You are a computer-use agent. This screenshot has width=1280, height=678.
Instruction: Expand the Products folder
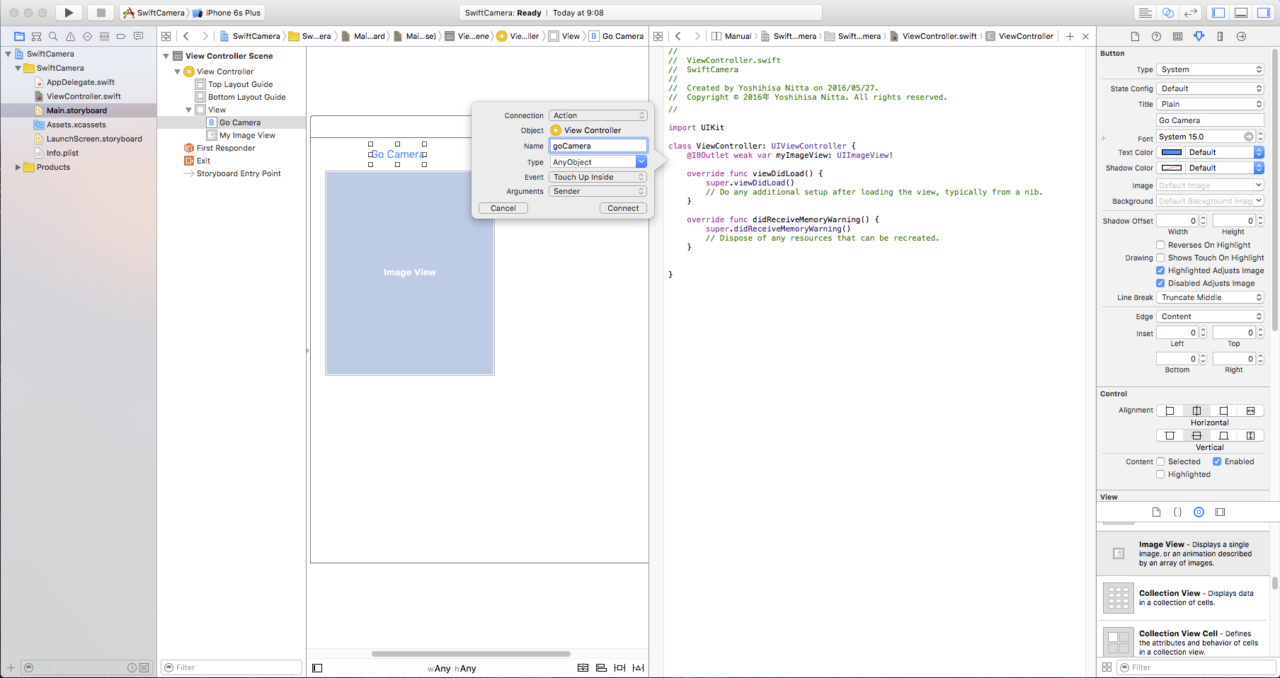coord(18,167)
